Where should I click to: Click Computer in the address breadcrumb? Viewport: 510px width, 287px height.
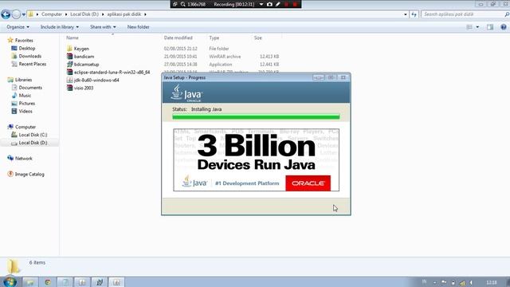51,14
